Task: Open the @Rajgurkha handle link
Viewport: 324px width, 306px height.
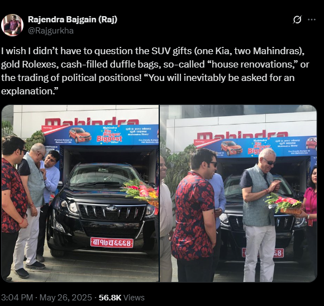Action: point(51,31)
